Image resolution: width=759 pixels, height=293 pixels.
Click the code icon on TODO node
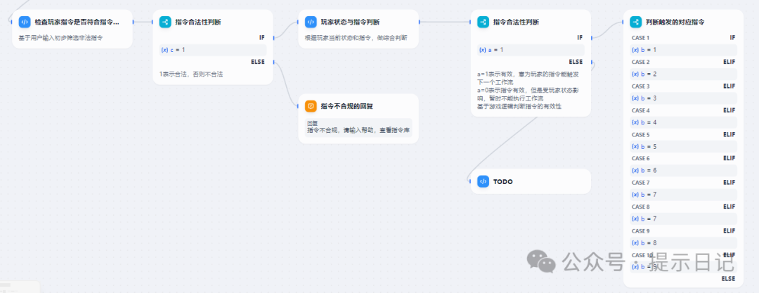coord(483,181)
